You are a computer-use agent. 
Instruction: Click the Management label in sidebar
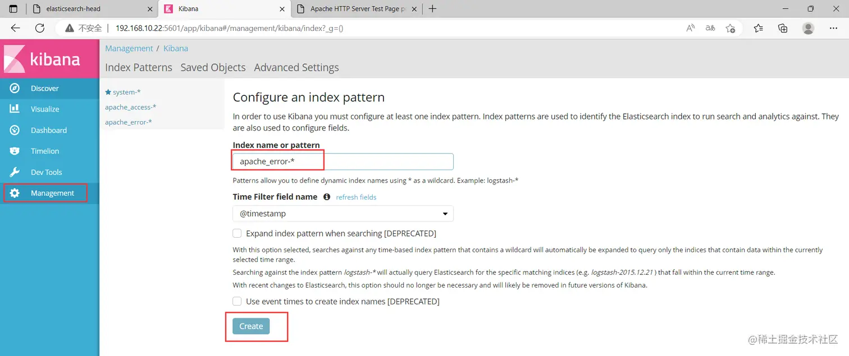tap(52, 193)
